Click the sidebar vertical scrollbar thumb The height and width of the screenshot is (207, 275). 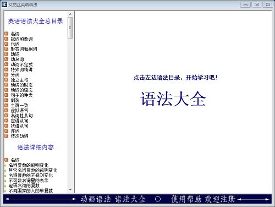tap(70, 28)
